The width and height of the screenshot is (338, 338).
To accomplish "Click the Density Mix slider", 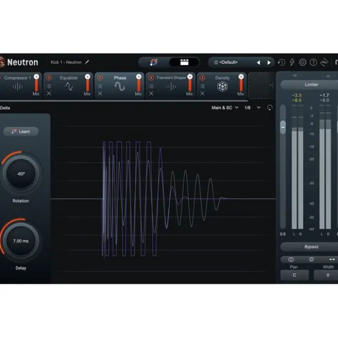I will tap(241, 83).
